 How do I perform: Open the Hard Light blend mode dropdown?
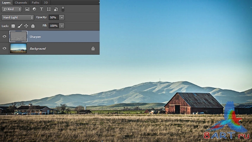click(x=17, y=17)
